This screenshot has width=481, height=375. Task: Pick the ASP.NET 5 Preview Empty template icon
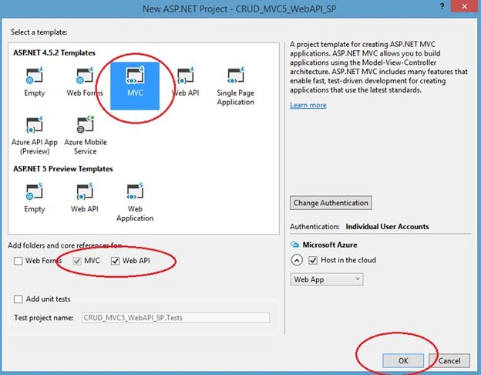[34, 191]
